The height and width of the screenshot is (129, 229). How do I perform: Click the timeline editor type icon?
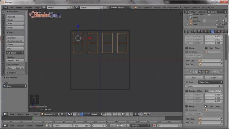coord(6,125)
